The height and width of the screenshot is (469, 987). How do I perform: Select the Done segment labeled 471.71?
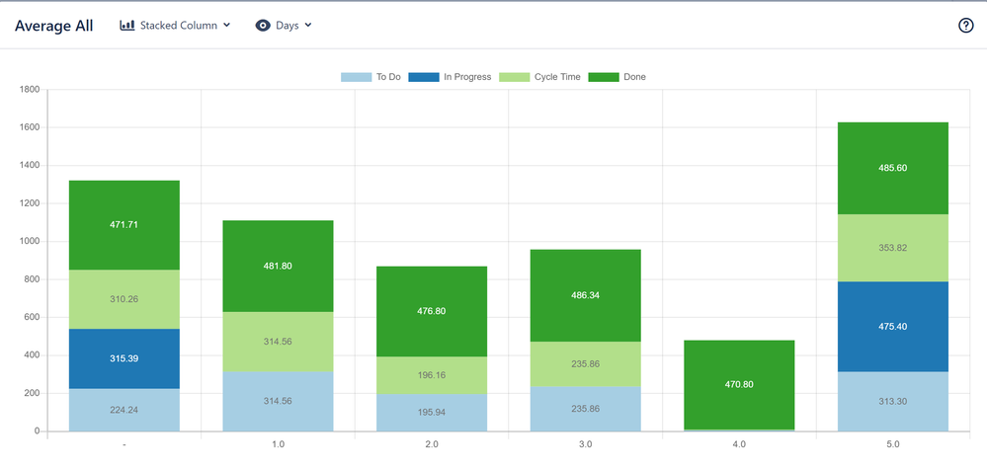point(124,225)
